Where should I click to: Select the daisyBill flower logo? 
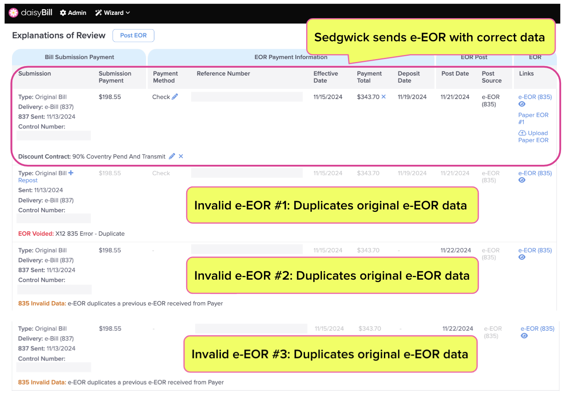click(12, 12)
